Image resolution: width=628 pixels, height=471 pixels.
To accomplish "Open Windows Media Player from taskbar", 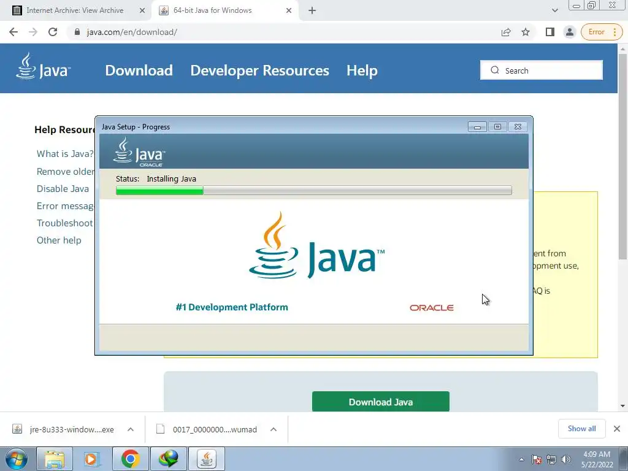I will click(x=92, y=459).
